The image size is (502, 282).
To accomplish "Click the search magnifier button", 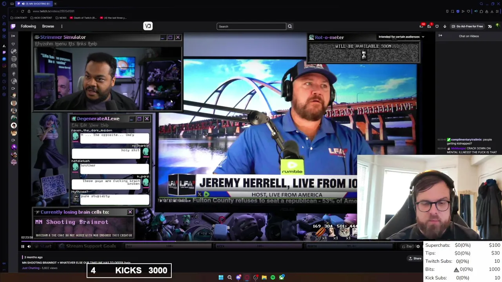I will 290,26.
